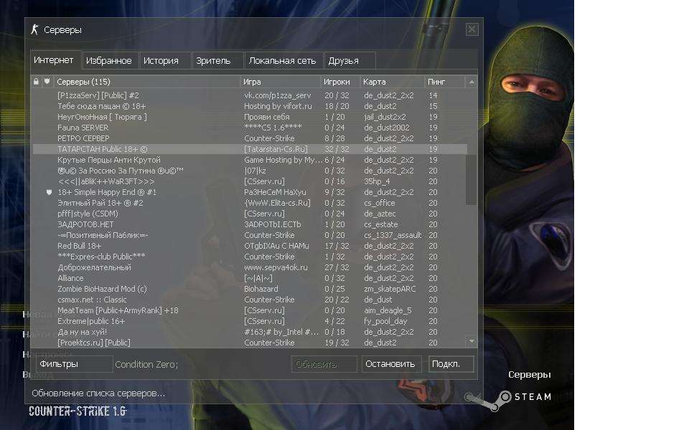
Task: Click the Остановить button
Action: tap(392, 364)
